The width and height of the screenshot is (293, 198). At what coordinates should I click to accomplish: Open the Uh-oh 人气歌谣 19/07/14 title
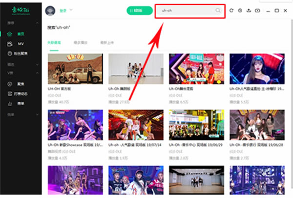(135, 145)
